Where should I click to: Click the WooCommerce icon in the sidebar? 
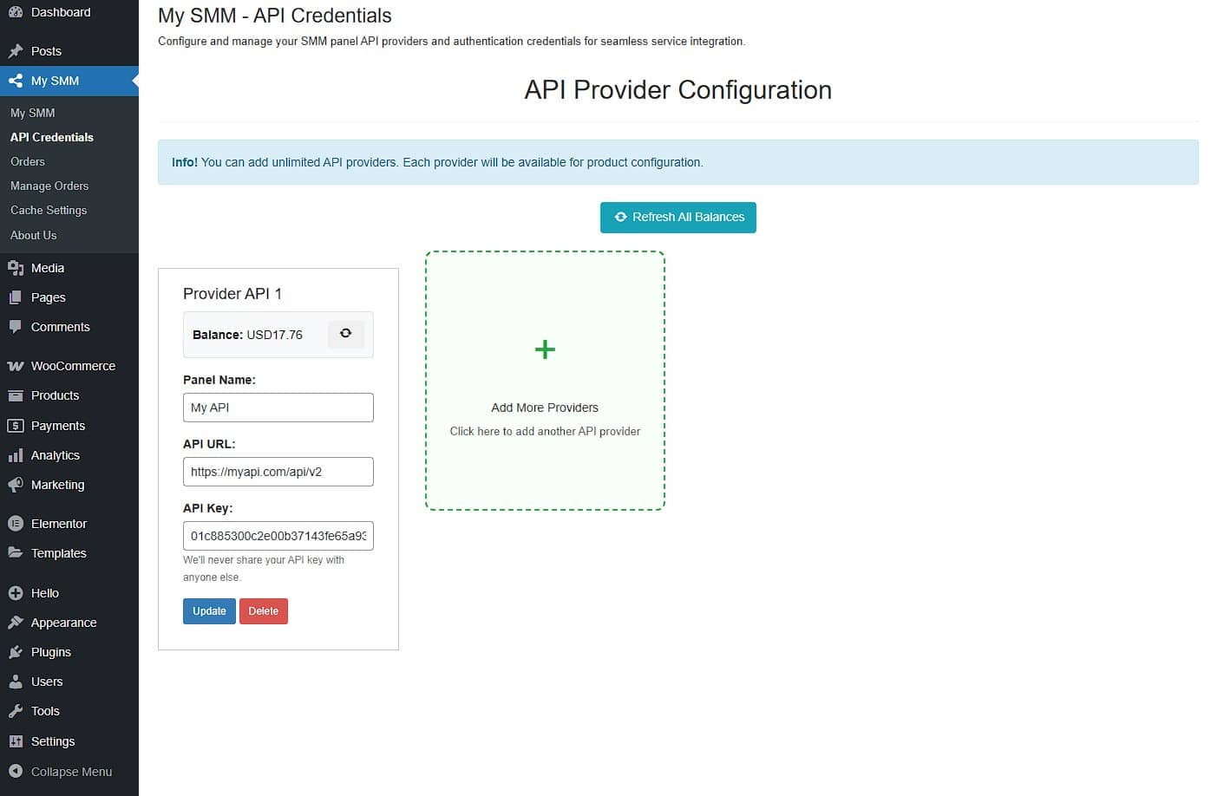pos(16,366)
